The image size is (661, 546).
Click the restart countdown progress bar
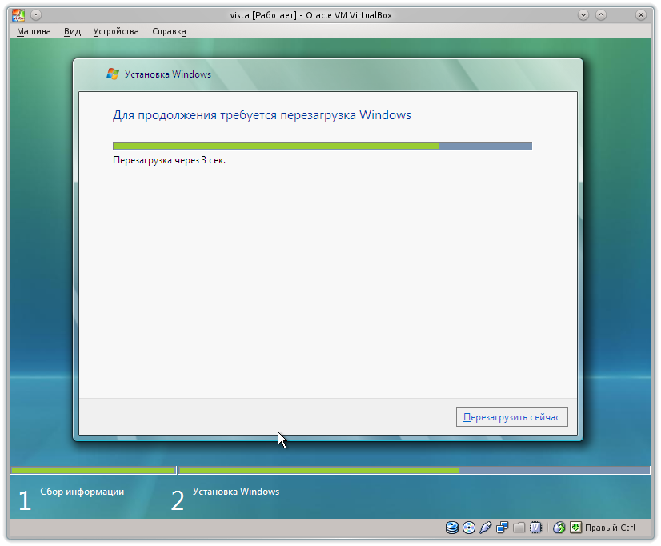click(x=322, y=146)
